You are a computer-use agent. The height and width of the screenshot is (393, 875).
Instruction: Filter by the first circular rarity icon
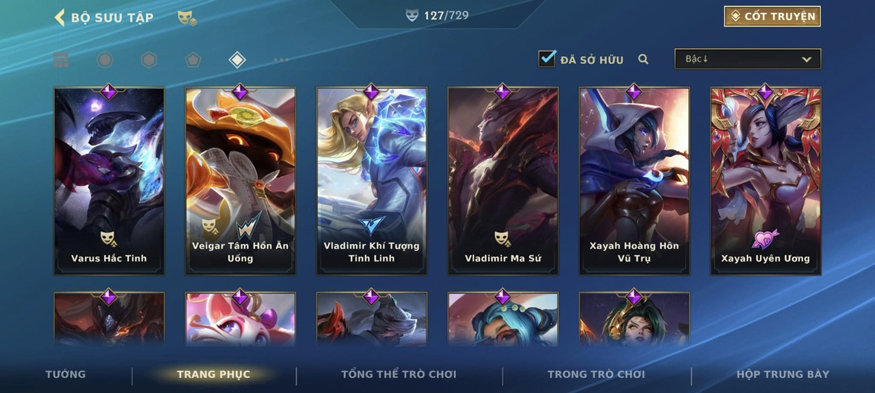[105, 60]
